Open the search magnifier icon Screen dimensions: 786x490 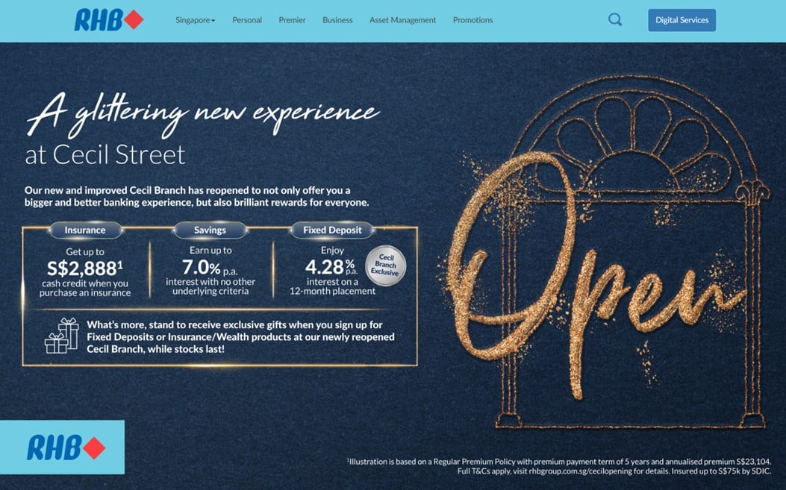pyautogui.click(x=615, y=20)
